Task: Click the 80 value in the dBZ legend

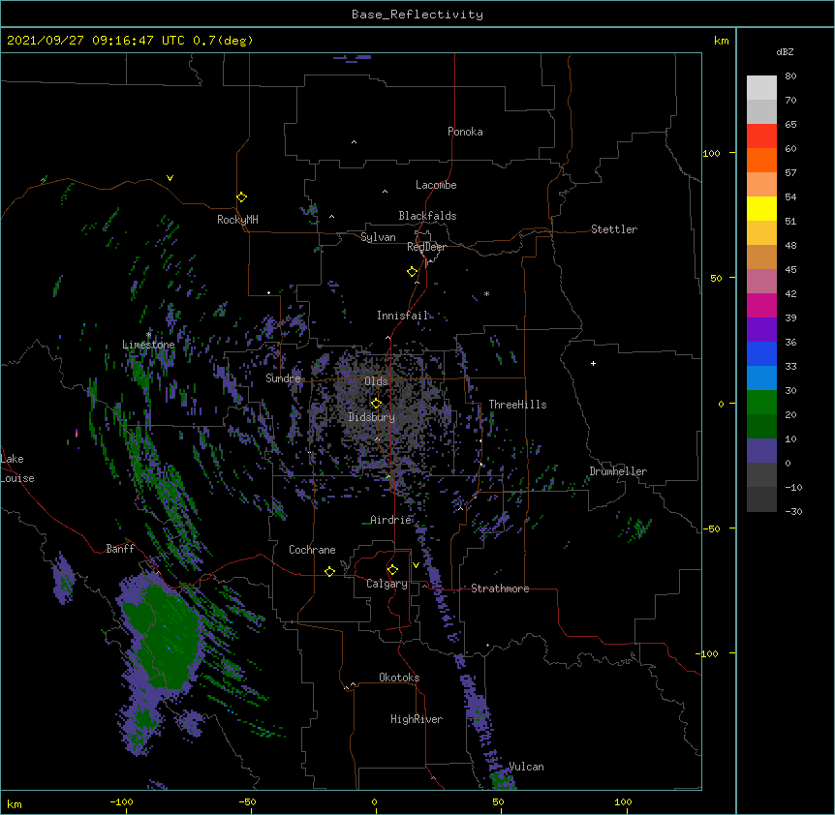Action: coord(790,76)
